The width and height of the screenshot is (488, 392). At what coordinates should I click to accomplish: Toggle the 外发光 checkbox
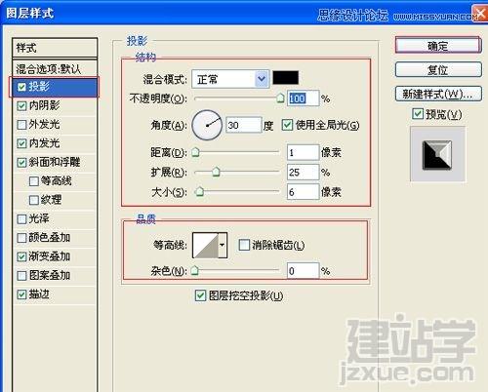(21, 125)
